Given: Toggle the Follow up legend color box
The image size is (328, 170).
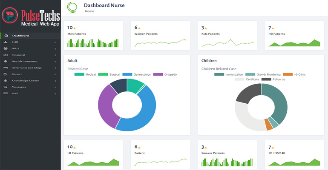Looking at the screenshot, I should point(266,79).
